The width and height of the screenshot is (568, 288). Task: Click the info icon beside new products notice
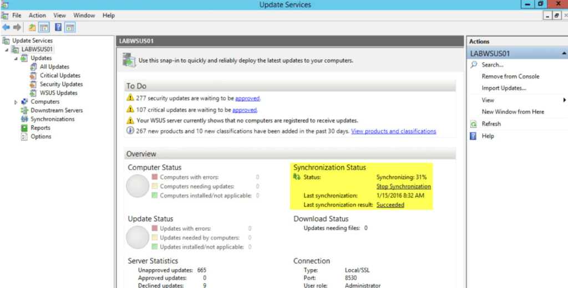130,131
